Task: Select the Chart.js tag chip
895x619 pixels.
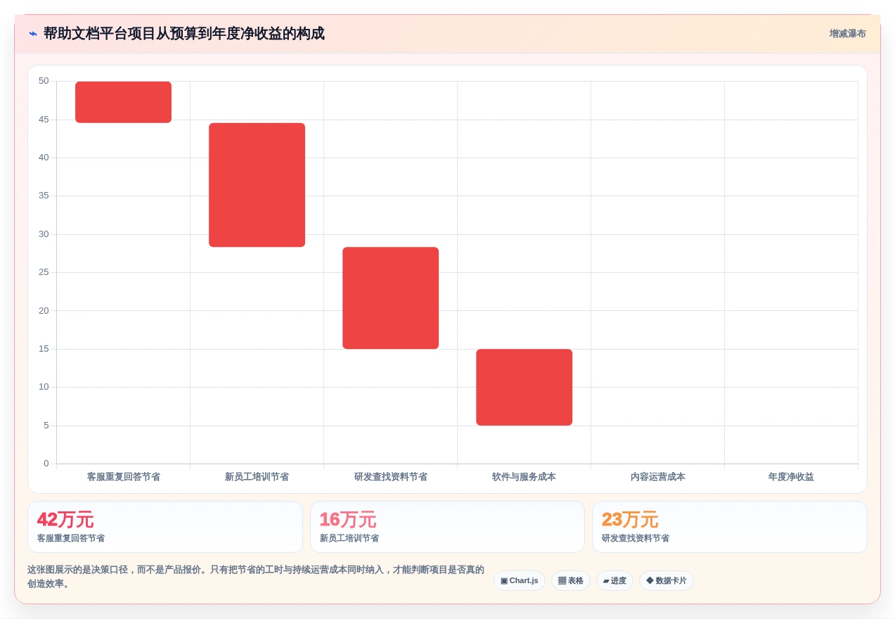Action: tap(520, 581)
